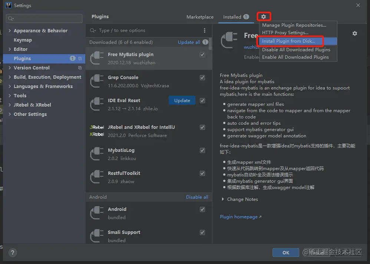Disable the Free MyBatis plugin checkbox
The width and height of the screenshot is (370, 264).
pos(202,55)
